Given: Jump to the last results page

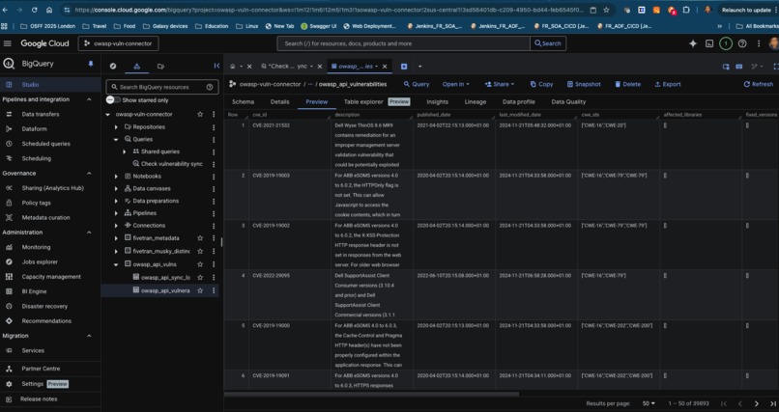Looking at the screenshot, I should point(773,403).
